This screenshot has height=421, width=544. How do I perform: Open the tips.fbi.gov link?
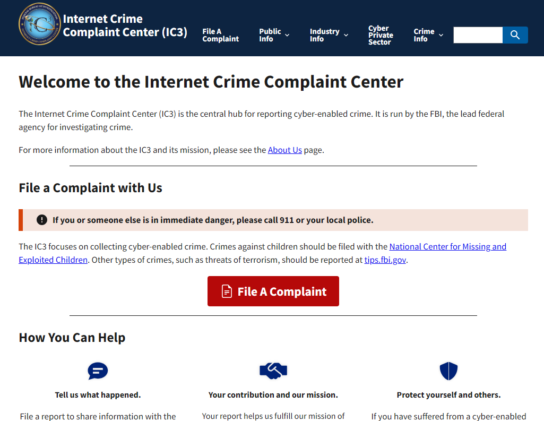tap(385, 260)
